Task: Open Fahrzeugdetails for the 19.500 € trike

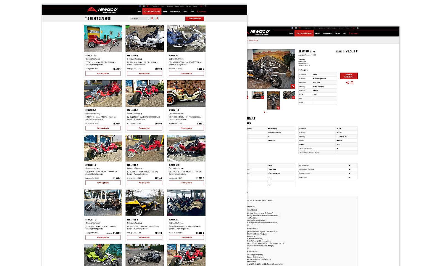Action: tap(145, 73)
